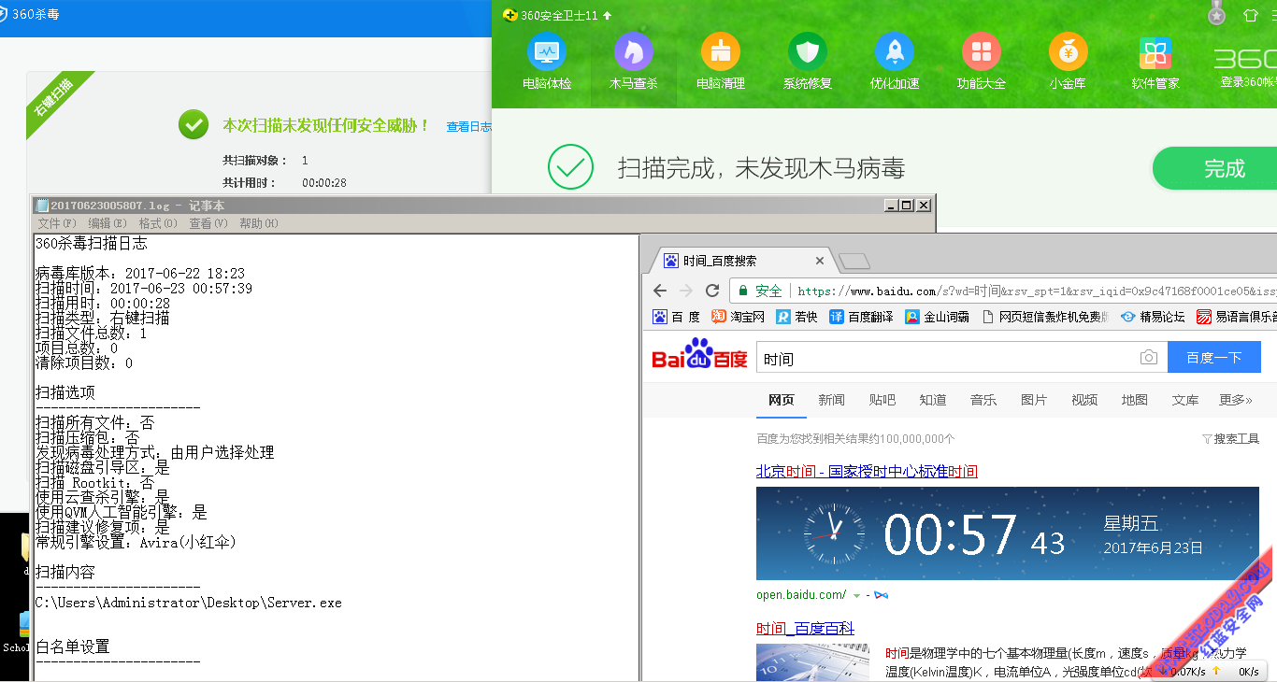The image size is (1277, 682).
Task: Switch to the 音乐 tab
Action: point(983,400)
